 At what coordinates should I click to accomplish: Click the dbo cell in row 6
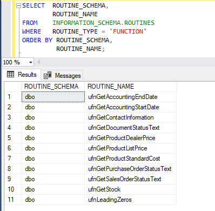(x=53, y=148)
